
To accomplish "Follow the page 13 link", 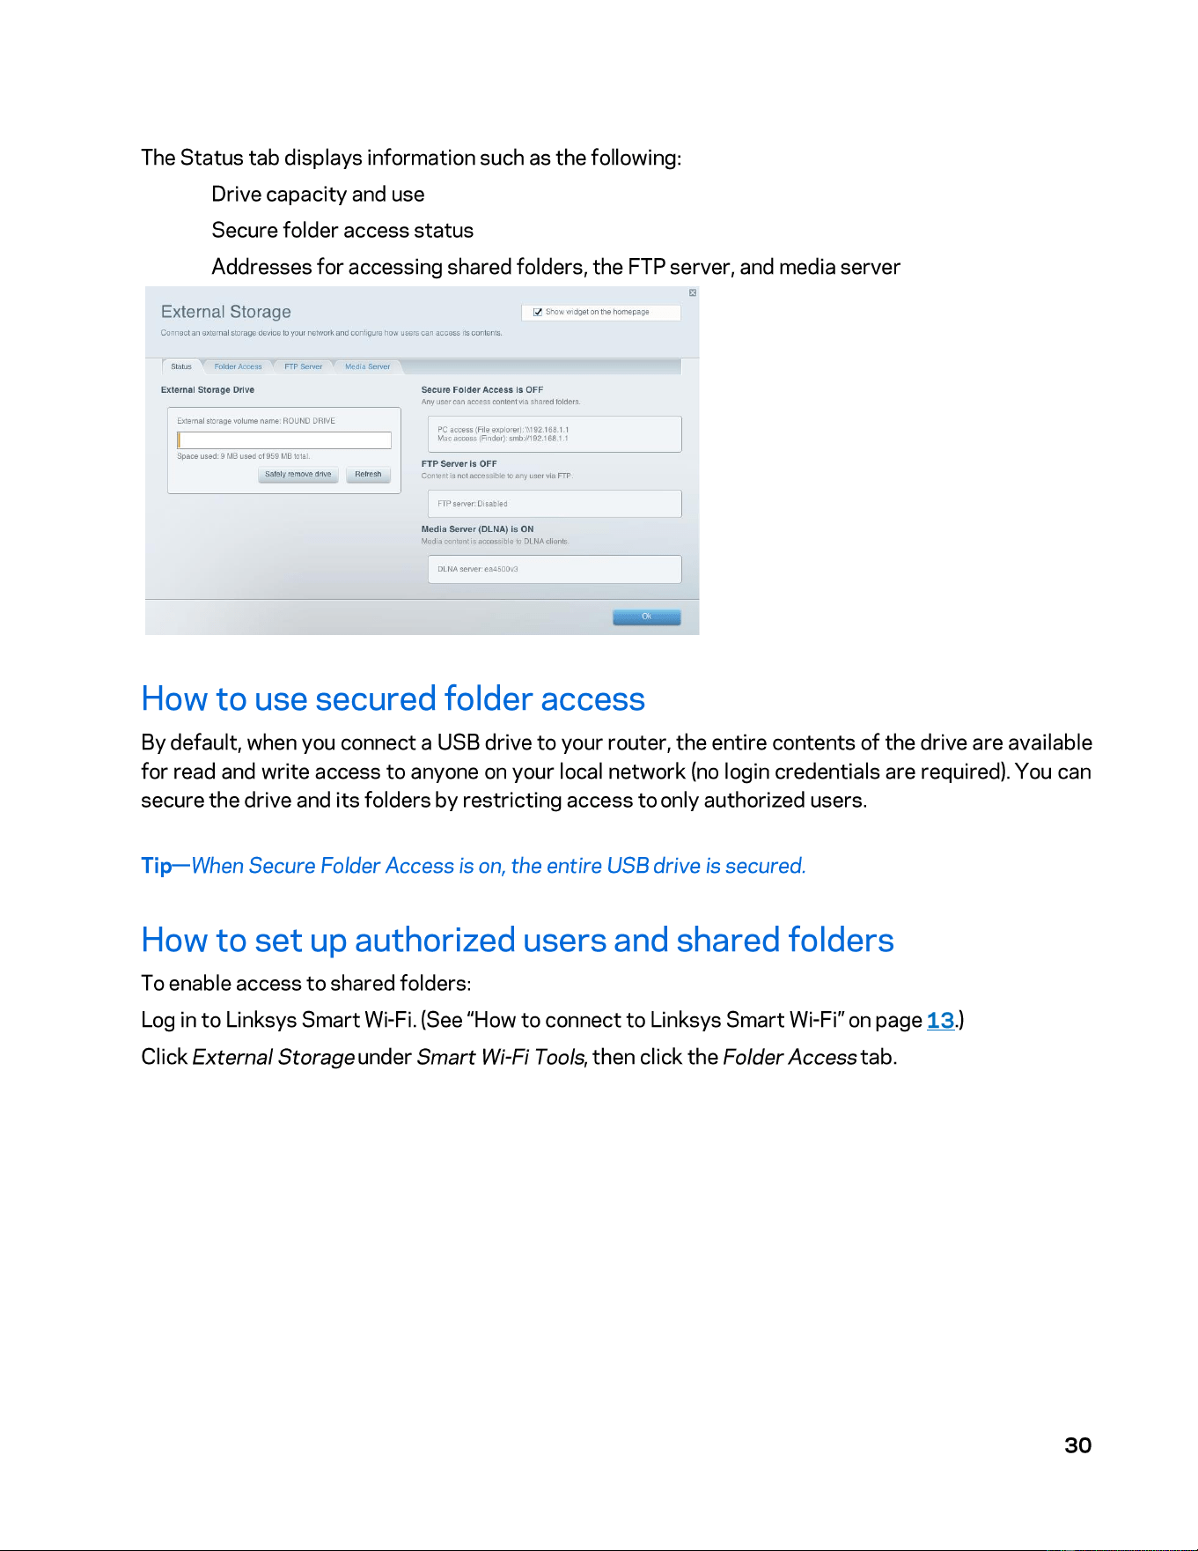I will (940, 1020).
